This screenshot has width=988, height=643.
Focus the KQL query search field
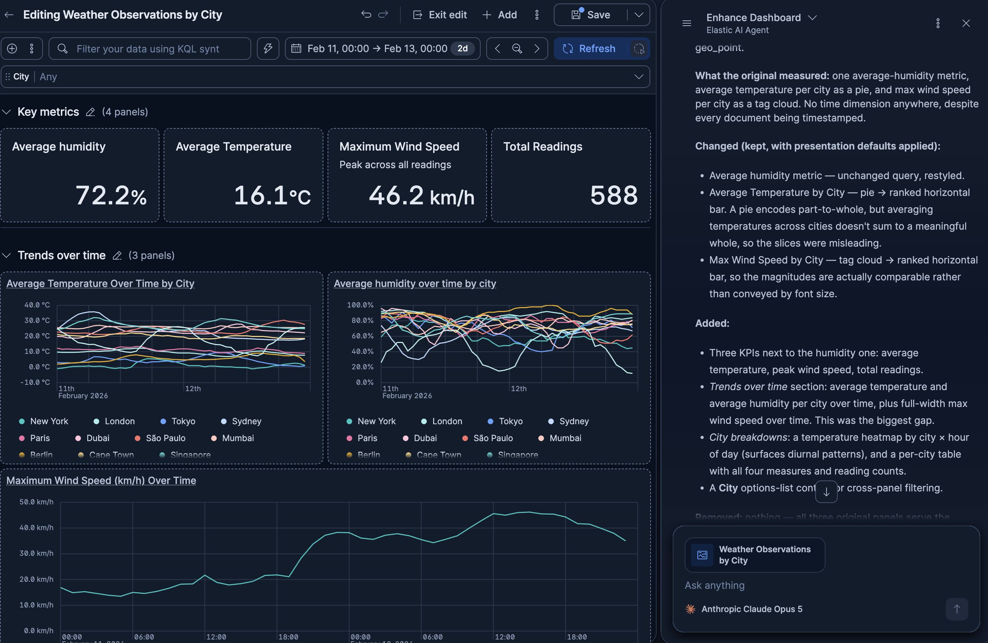click(x=150, y=49)
